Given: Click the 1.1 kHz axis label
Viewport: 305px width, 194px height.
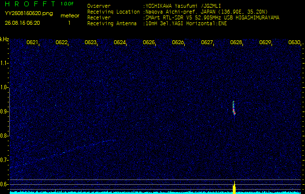Looking at the screenshot, I should (x=4, y=63).
